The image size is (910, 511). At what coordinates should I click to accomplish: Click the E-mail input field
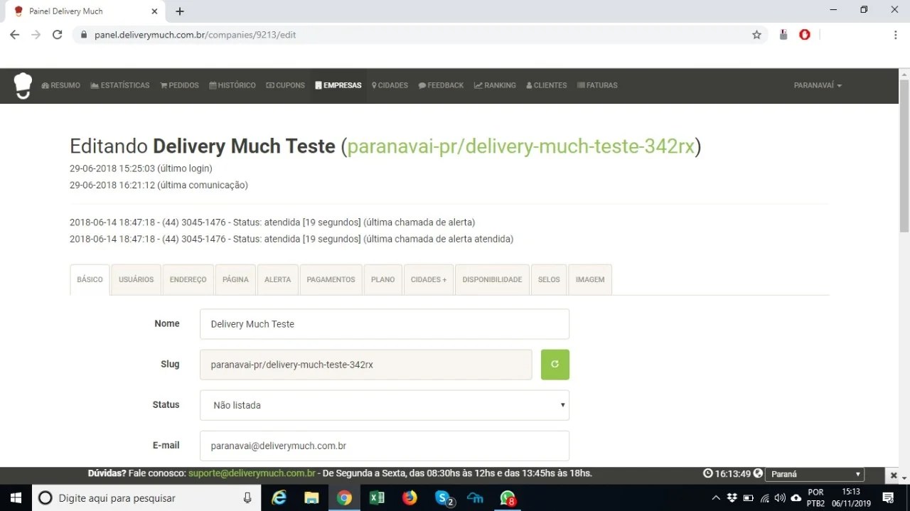click(385, 446)
